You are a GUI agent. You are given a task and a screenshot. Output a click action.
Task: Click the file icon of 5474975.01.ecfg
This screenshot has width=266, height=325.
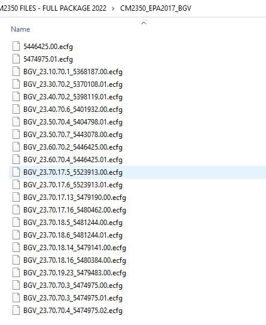tap(16, 59)
